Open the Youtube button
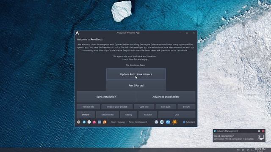Image resolution: width=271 pixels, height=152 pixels. point(148,114)
